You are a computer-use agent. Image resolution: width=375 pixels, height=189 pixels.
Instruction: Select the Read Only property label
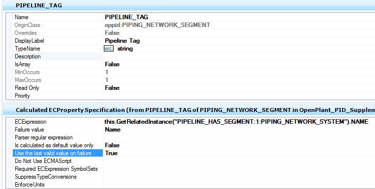[x=27, y=88]
